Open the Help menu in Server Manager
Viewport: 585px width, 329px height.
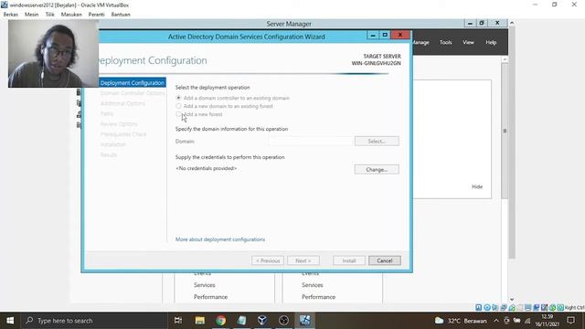tap(491, 42)
